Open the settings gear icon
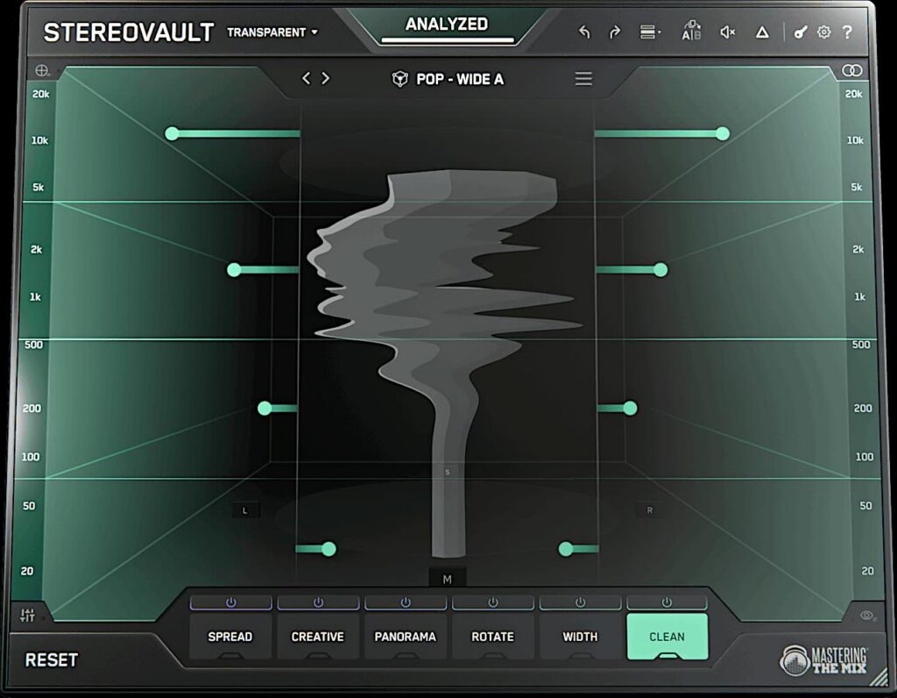 (x=823, y=32)
